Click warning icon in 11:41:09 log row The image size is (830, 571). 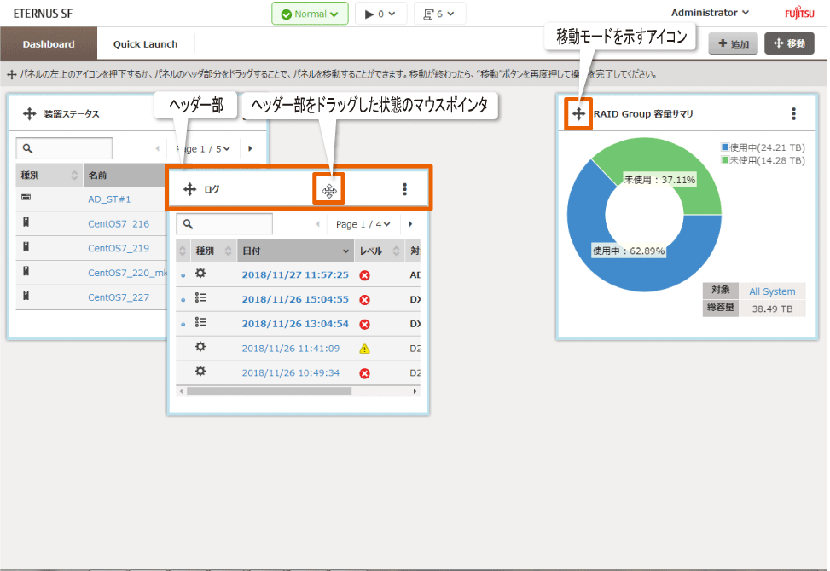[365, 349]
